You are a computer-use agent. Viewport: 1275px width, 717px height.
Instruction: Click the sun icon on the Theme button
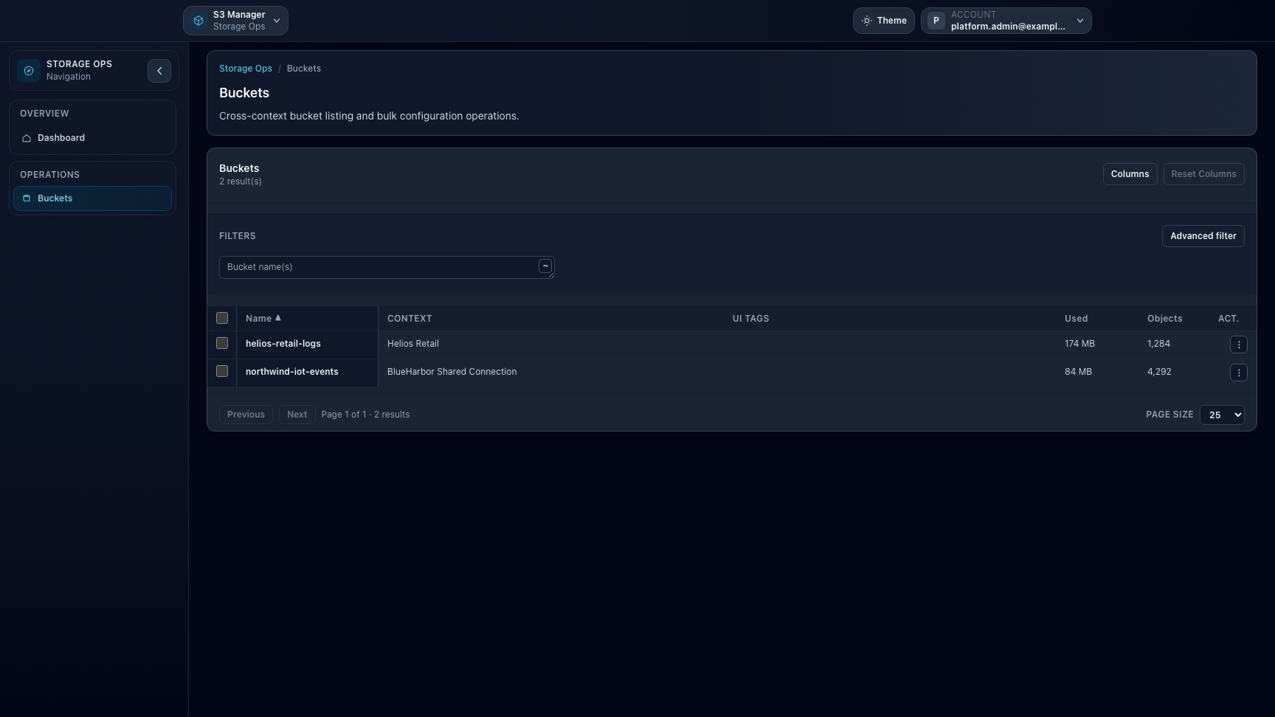(x=866, y=21)
